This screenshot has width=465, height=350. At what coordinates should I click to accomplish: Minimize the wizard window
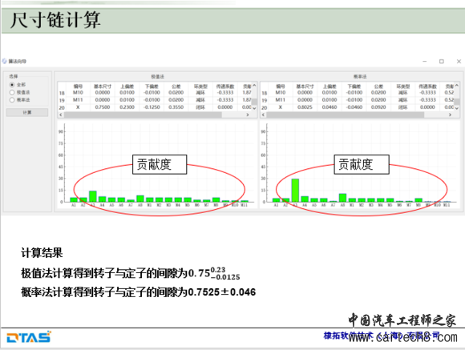pyautogui.click(x=425, y=62)
